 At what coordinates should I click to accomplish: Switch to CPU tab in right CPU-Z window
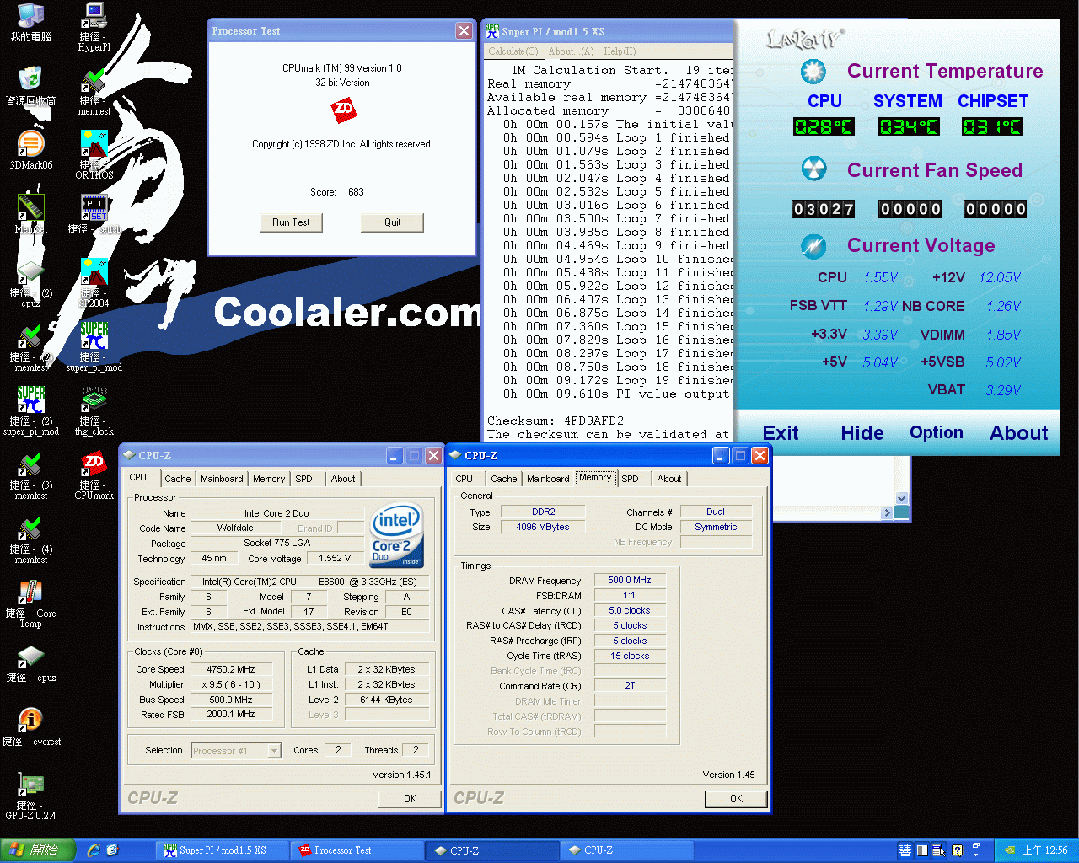[464, 479]
